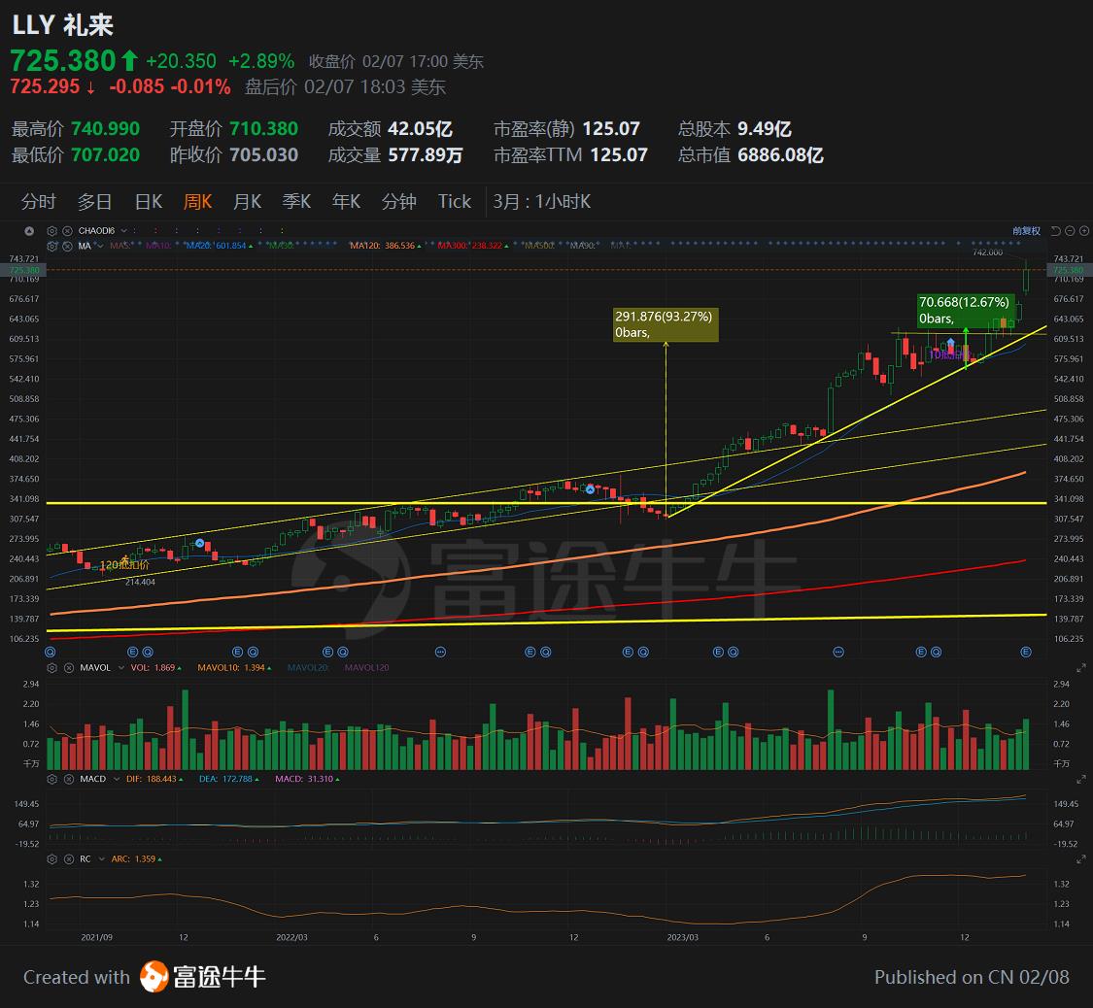Click the 总市值 6886.08亿 value
Screen dimensions: 1093x1008
click(781, 154)
